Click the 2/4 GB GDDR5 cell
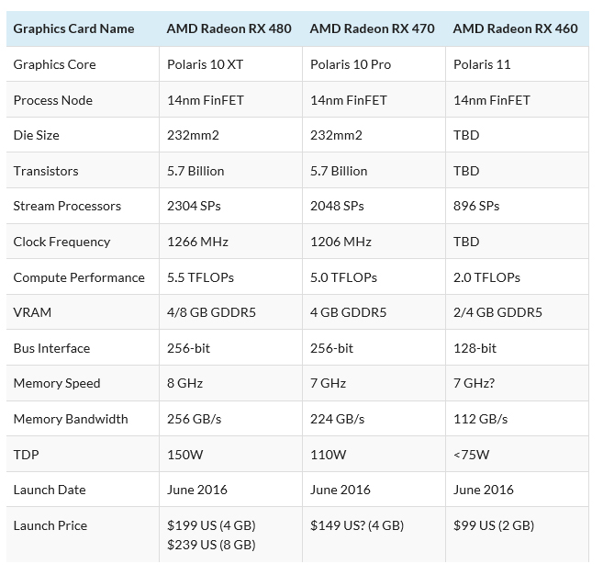The width and height of the screenshot is (603, 575). click(x=497, y=312)
